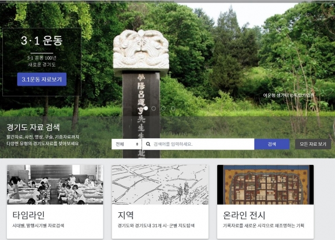
Task: Select the fourth carousel slide dot
Action: tap(173, 109)
